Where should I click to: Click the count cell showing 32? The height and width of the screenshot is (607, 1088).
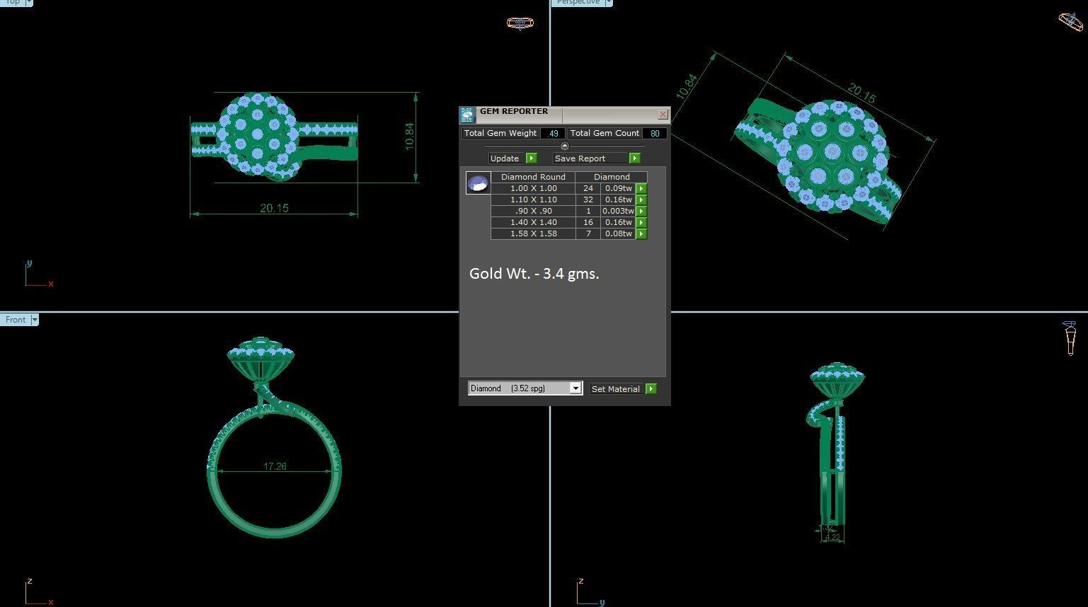pyautogui.click(x=588, y=200)
